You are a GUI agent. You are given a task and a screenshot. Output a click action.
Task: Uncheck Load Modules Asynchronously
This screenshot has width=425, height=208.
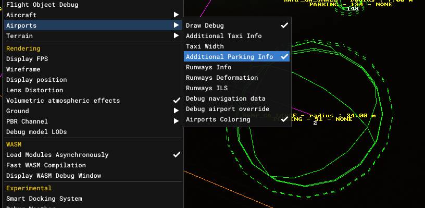click(93, 155)
